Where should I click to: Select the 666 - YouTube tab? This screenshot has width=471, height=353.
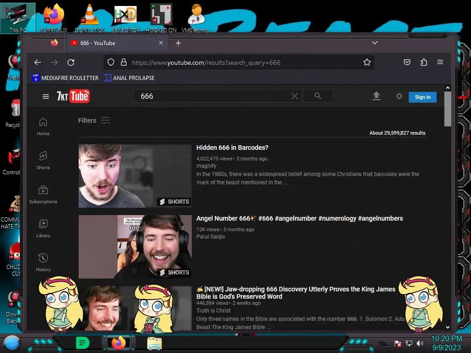117,43
